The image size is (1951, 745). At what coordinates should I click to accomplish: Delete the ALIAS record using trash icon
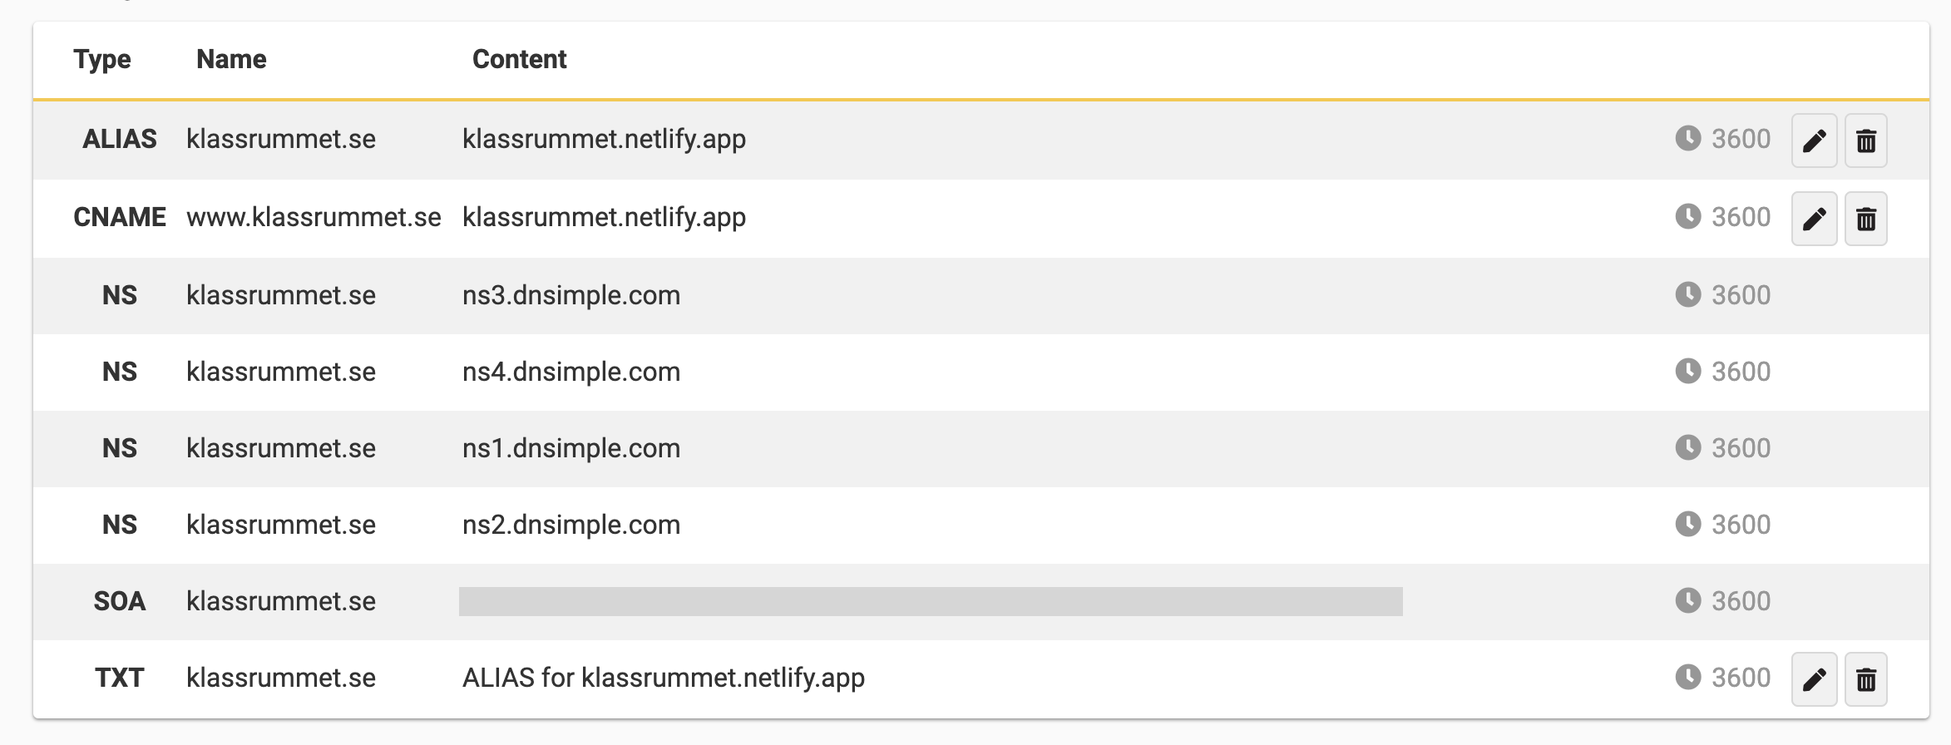[x=1866, y=141]
